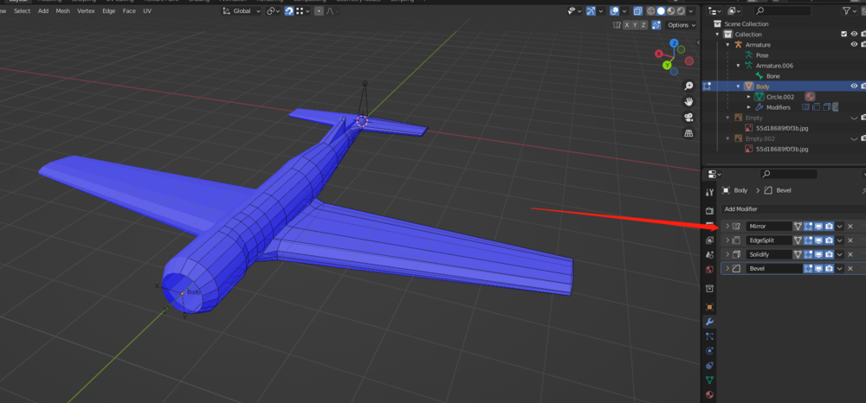Expand EdgeSplit modifier panel
This screenshot has height=403, width=866.
click(x=727, y=240)
